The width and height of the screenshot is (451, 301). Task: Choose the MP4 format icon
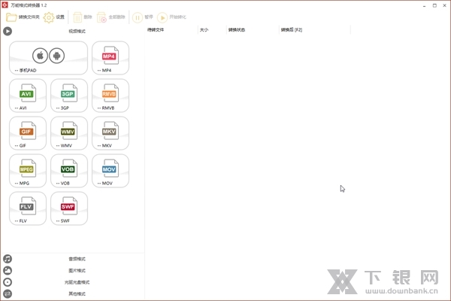(110, 58)
